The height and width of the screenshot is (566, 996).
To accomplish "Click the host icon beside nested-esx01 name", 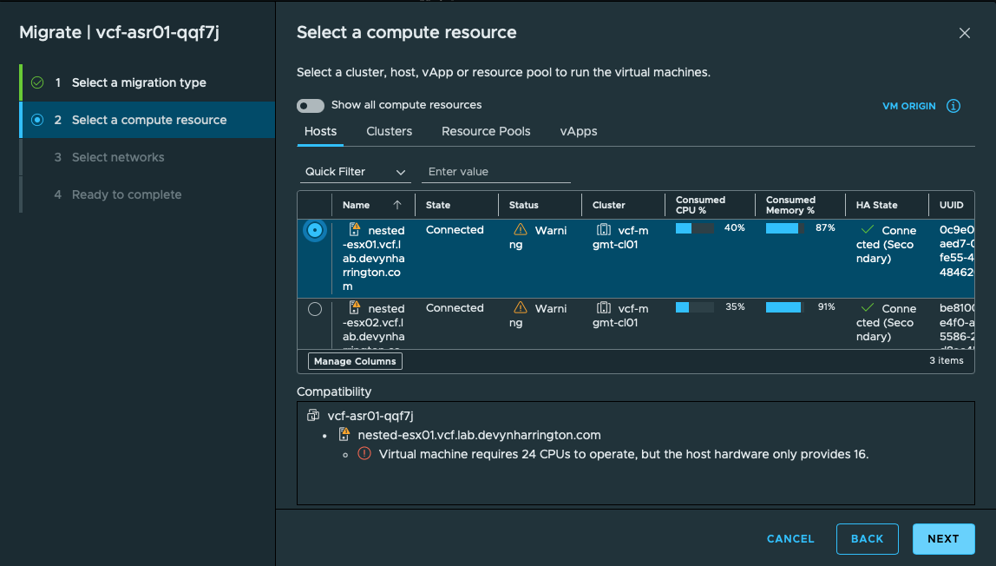I will (x=355, y=229).
